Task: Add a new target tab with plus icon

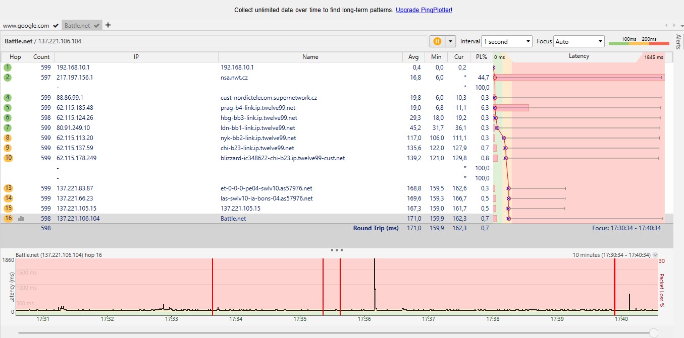Action: click(x=108, y=25)
